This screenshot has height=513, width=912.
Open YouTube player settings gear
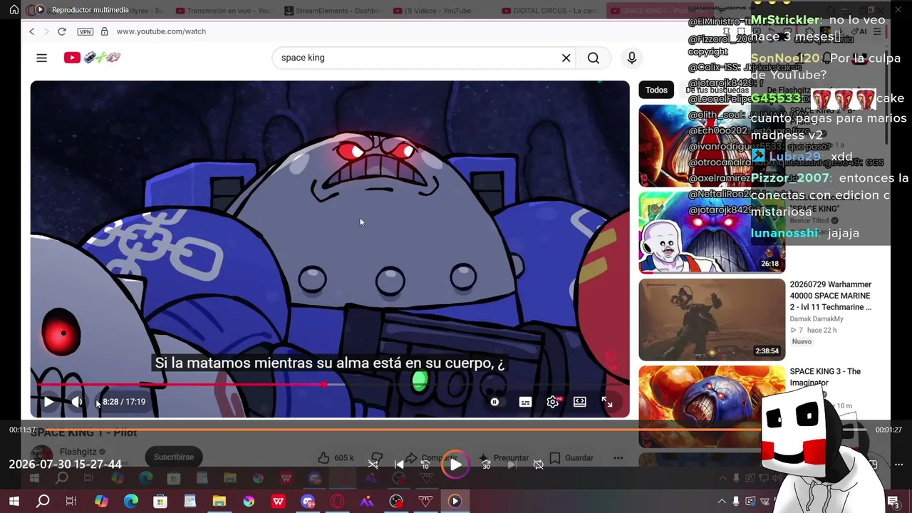[x=553, y=402]
